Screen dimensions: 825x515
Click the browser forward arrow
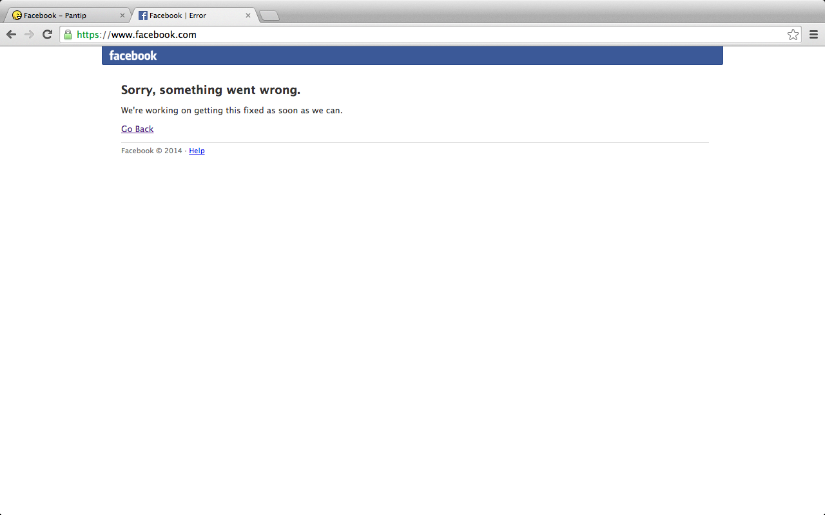point(29,35)
